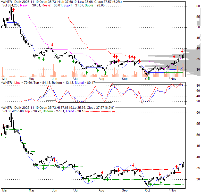Select green arrow in mid-June on bottom chart

tap(63, 168)
